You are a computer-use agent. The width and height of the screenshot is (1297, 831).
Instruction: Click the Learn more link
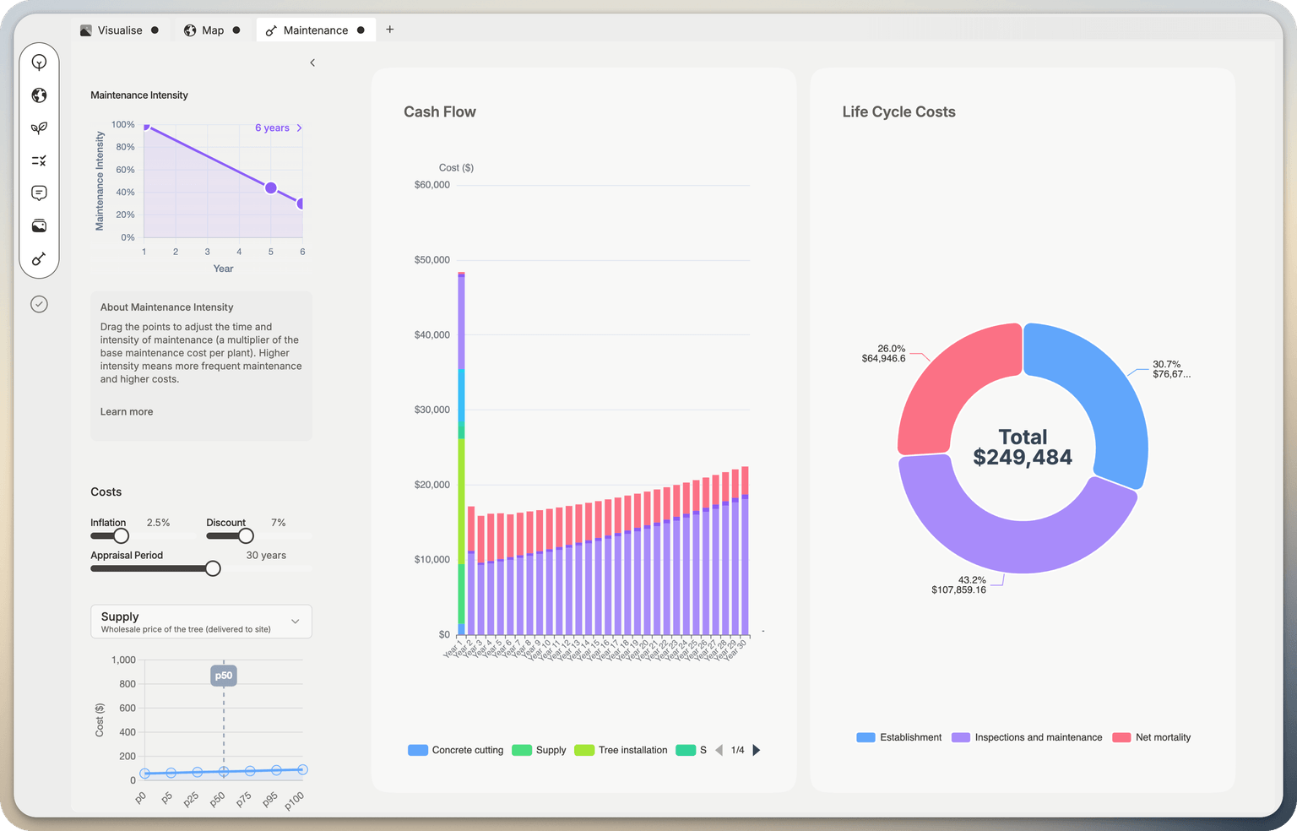pos(127,412)
